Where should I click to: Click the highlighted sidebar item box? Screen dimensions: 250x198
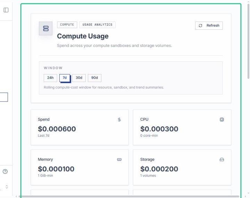[x=4, y=97]
